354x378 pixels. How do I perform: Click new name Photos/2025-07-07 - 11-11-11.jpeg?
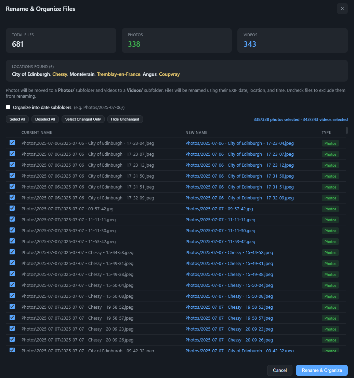(220, 220)
